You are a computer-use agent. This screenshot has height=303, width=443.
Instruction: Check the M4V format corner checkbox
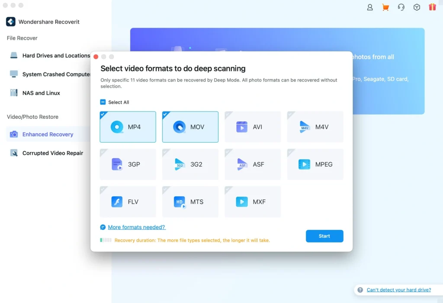click(x=290, y=115)
